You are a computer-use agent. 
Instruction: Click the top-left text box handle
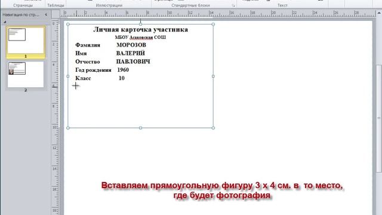point(68,24)
